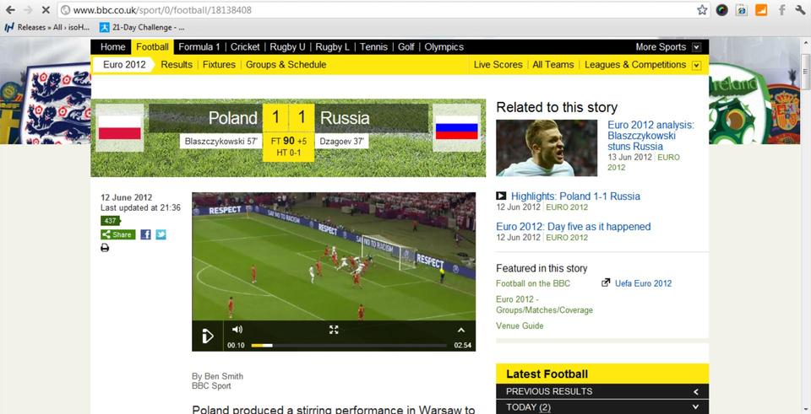811x414 pixels.
Task: Play video with the player logo button
Action: coord(208,336)
